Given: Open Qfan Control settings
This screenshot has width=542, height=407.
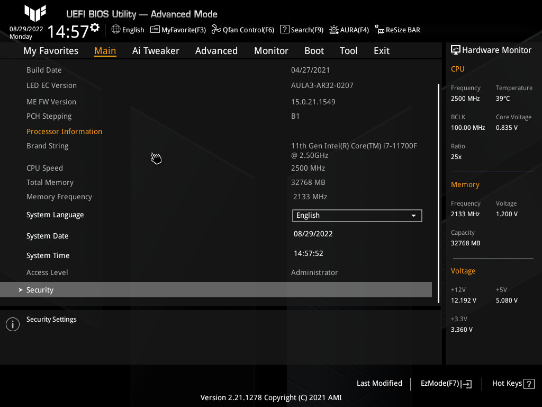Looking at the screenshot, I should click(242, 30).
